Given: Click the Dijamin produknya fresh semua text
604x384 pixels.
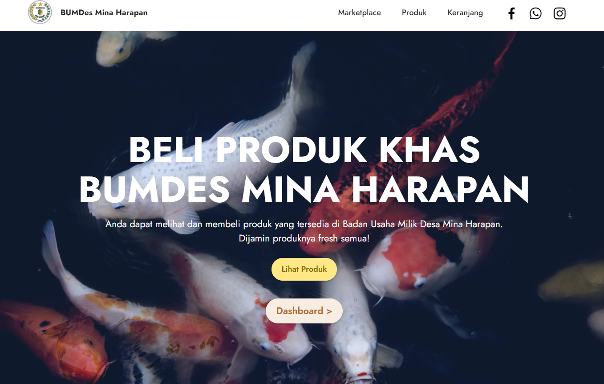Looking at the screenshot, I should point(304,238).
